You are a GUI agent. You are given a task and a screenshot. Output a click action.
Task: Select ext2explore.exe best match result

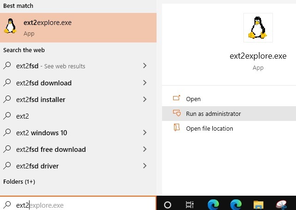(78, 28)
